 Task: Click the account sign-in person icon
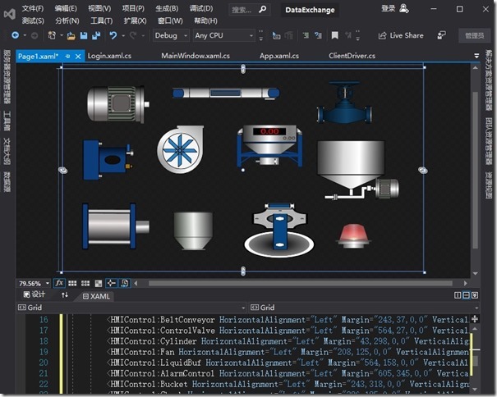coord(404,8)
